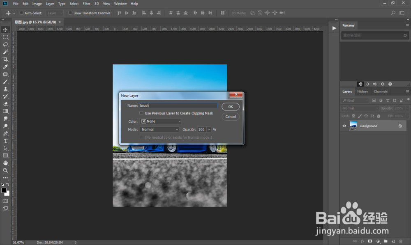
Task: Expand the Opacity arrow in New Layer dialog
Action: (209, 130)
